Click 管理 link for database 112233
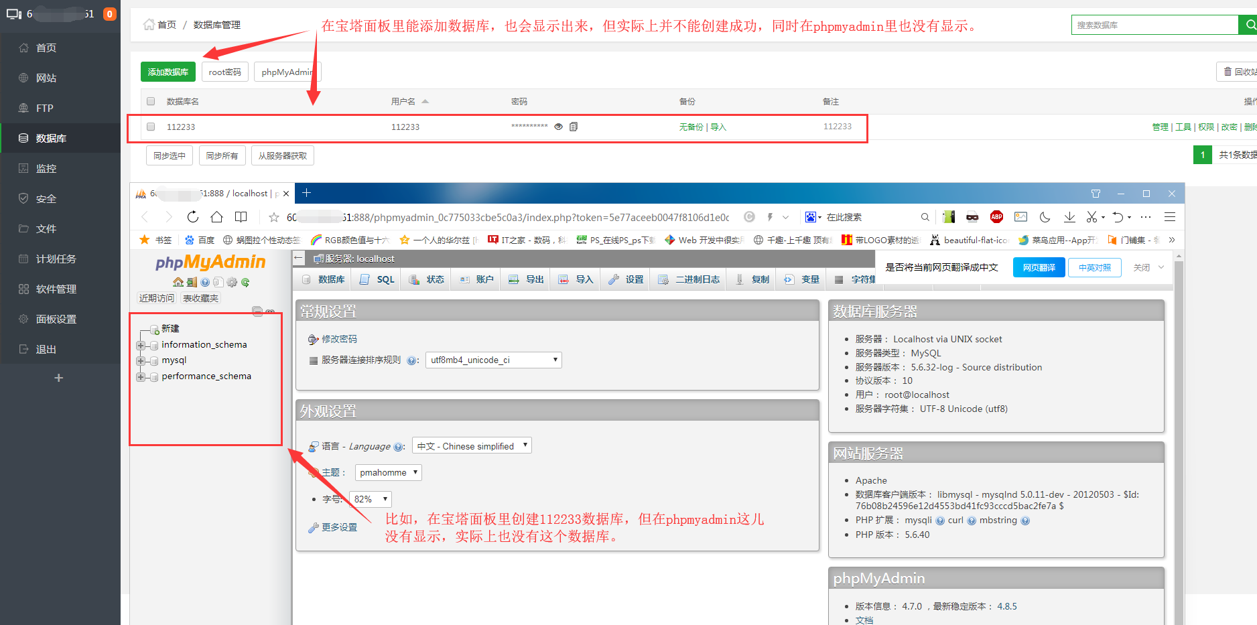 point(1160,127)
